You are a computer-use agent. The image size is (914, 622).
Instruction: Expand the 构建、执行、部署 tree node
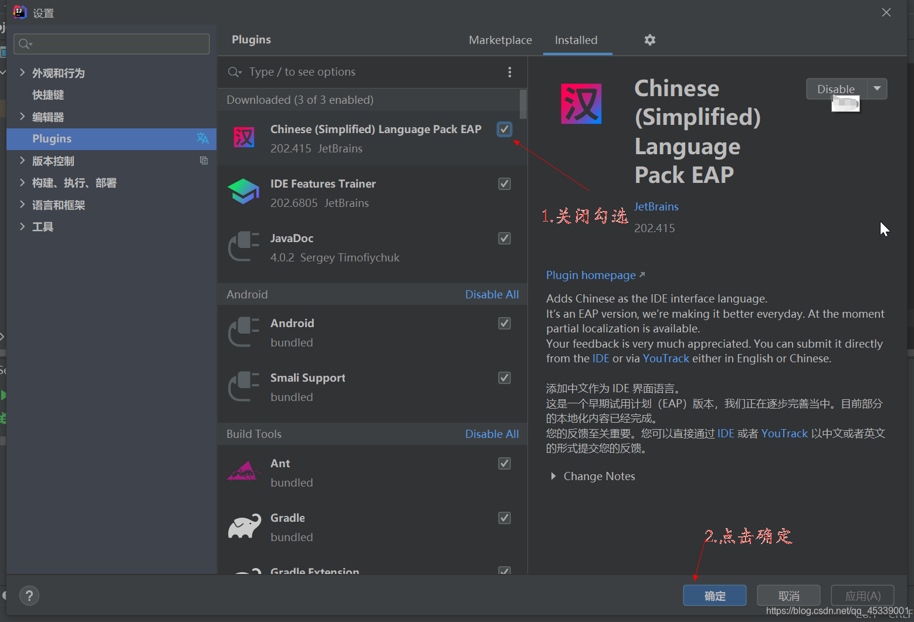(x=22, y=182)
